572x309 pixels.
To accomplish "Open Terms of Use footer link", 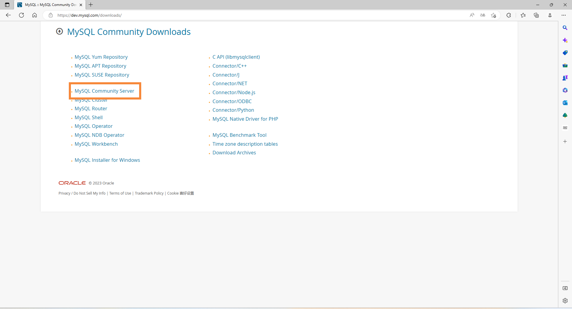I will click(x=120, y=193).
